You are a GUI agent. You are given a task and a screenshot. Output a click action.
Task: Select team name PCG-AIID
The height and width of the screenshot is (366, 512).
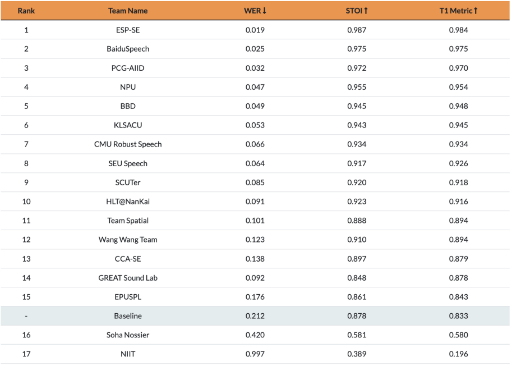pos(128,68)
